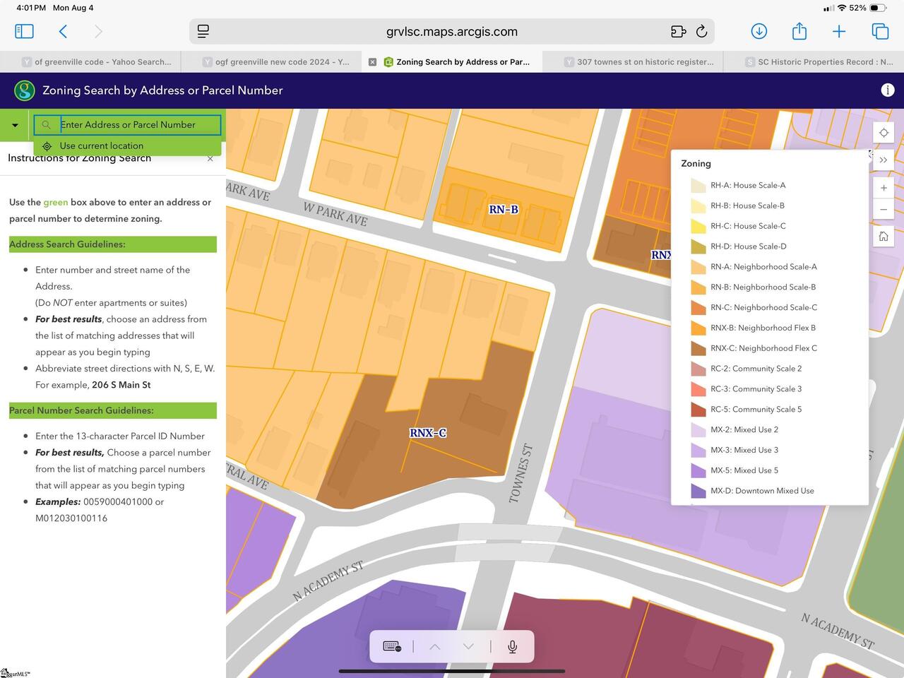Click the Enter Address or Parcel Number field
The height and width of the screenshot is (678, 904).
pos(138,125)
